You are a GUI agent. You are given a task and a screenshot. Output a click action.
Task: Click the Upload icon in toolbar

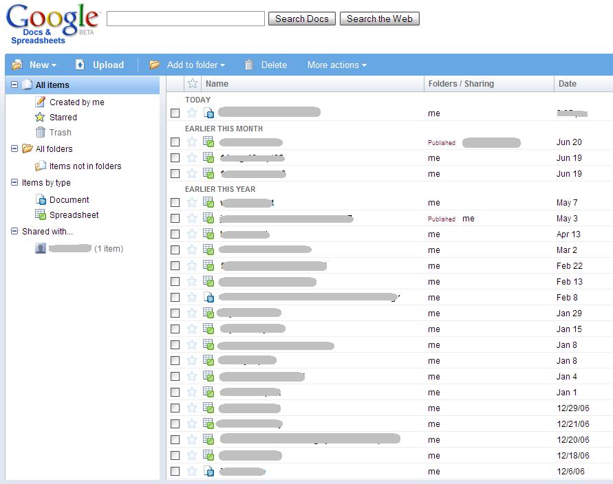coord(80,65)
